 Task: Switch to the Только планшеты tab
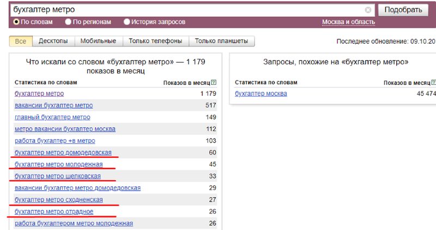point(222,41)
